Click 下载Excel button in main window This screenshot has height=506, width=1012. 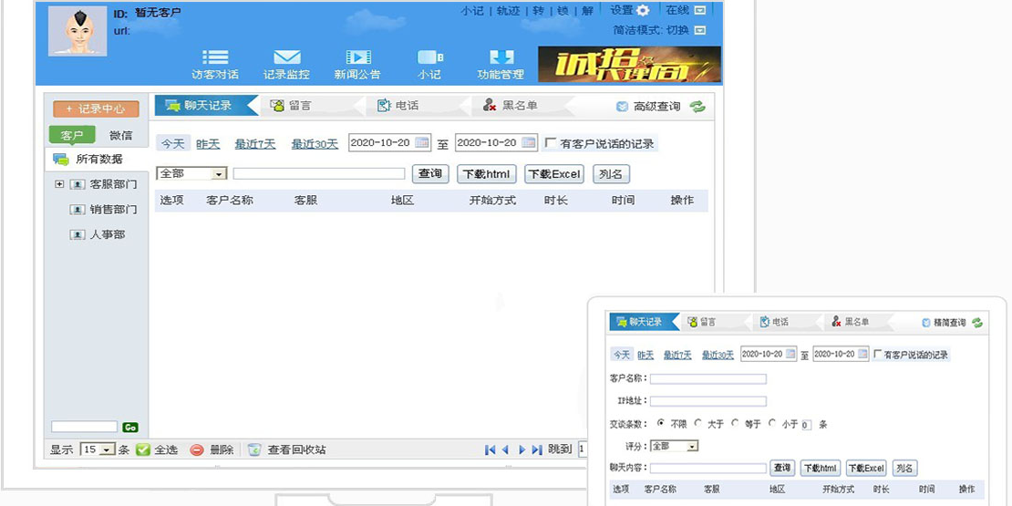click(553, 173)
